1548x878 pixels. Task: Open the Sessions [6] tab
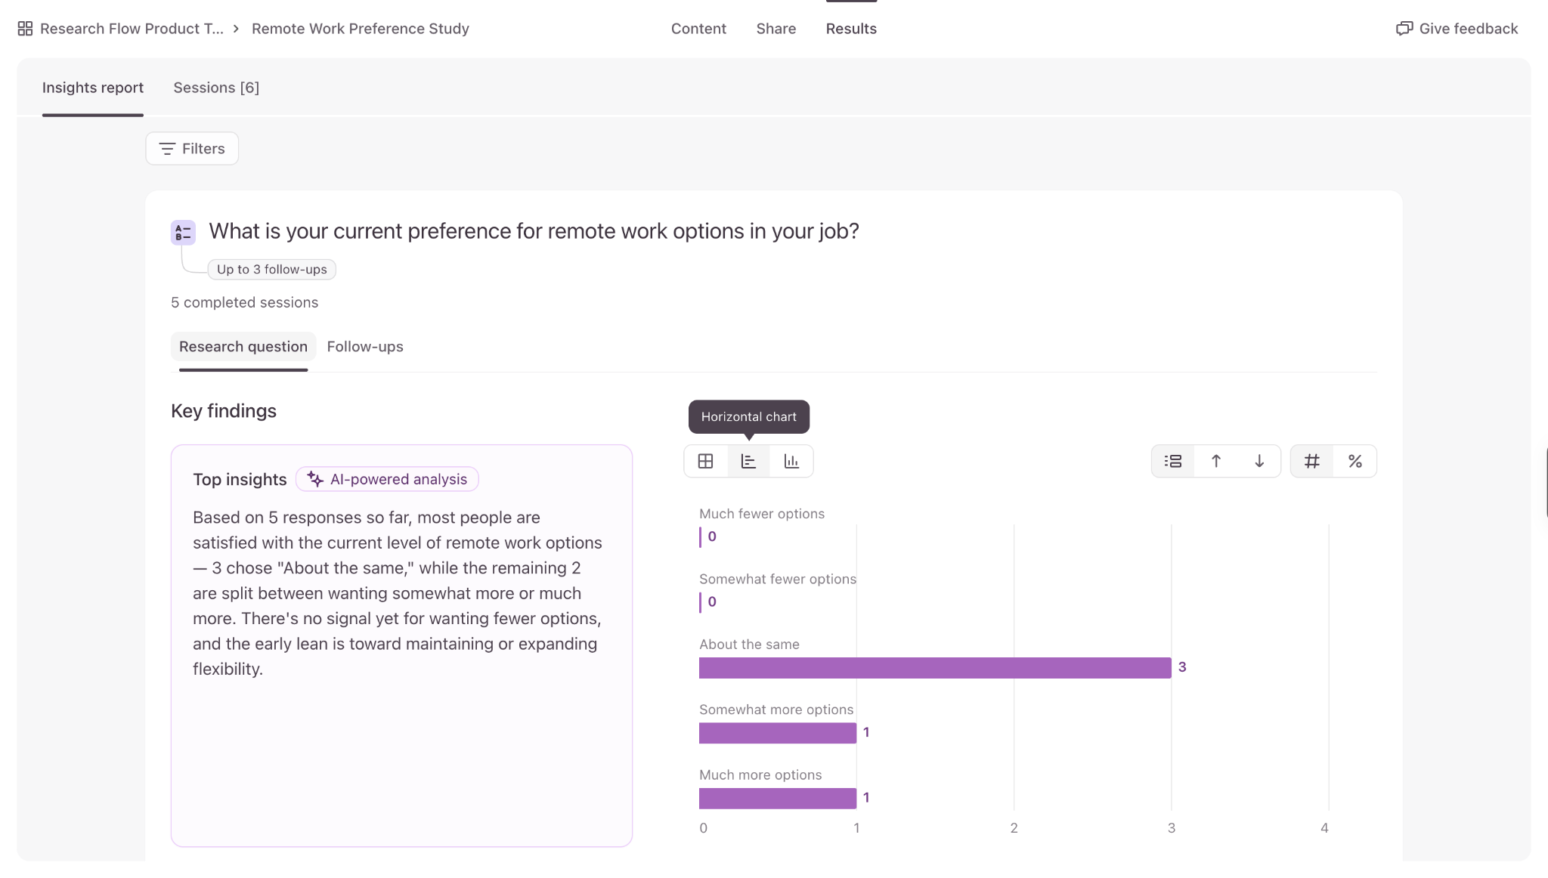pyautogui.click(x=216, y=88)
